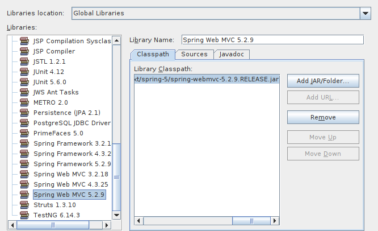This screenshot has height=231, width=378.
Task: Select the Spring Framework 3.2.1 library
Action: click(x=72, y=143)
